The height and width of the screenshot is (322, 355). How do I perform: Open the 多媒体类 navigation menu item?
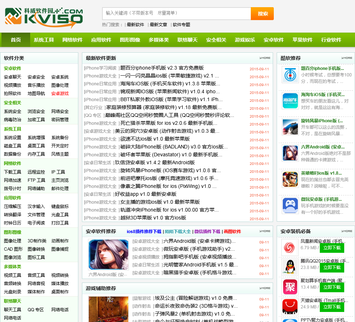coord(159,40)
